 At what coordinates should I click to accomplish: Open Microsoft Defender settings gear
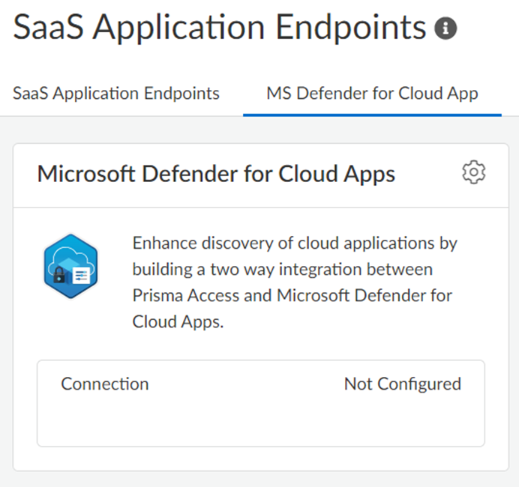tap(473, 173)
